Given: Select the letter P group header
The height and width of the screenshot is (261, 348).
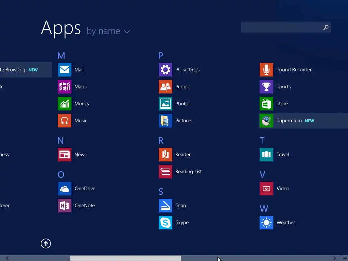Looking at the screenshot, I should click(161, 55).
